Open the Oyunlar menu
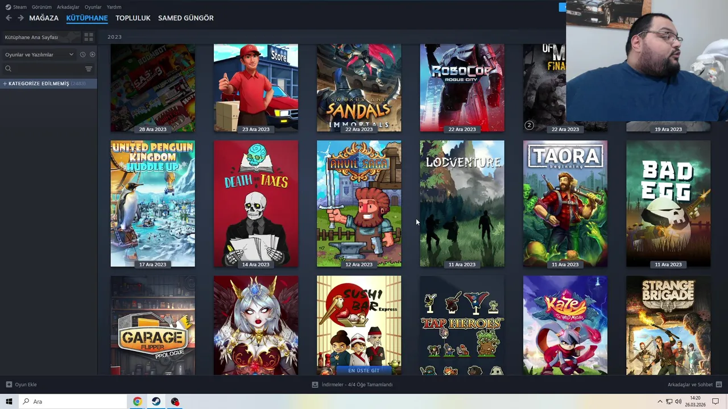This screenshot has width=728, height=409. click(93, 7)
